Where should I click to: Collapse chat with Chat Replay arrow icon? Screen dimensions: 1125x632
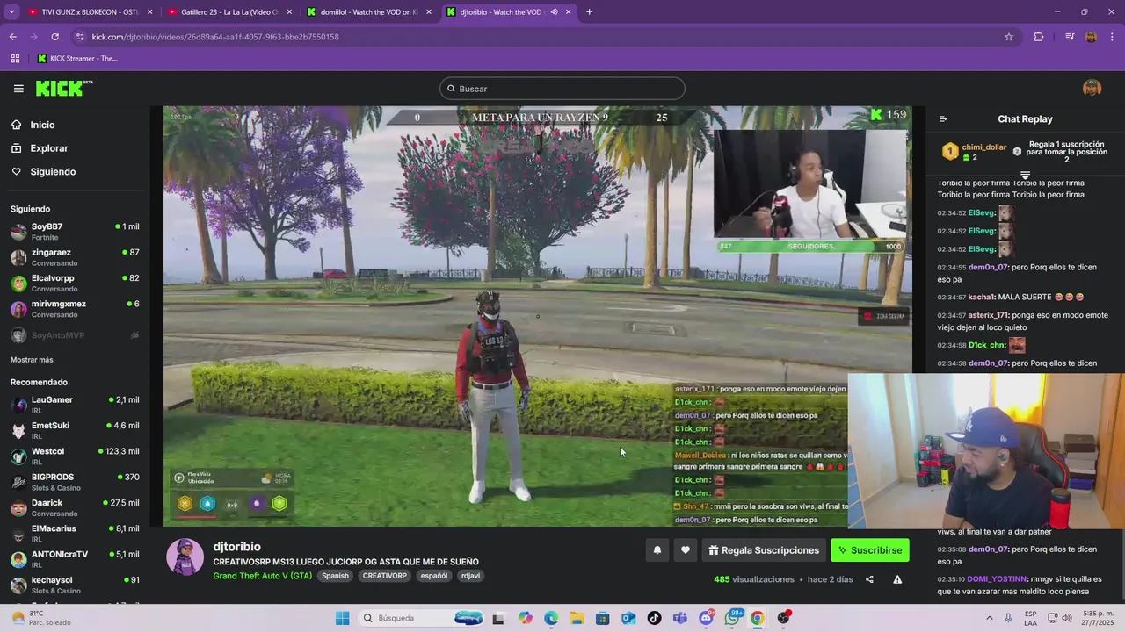pos(943,119)
